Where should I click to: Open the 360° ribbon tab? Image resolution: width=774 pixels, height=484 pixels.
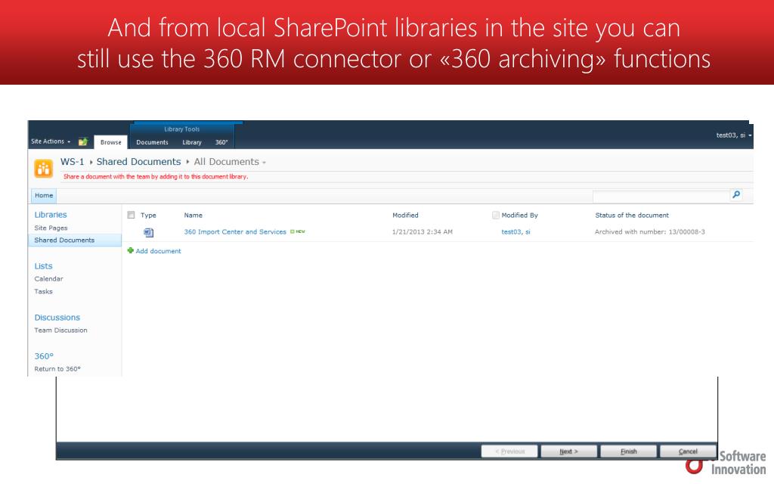coord(221,142)
